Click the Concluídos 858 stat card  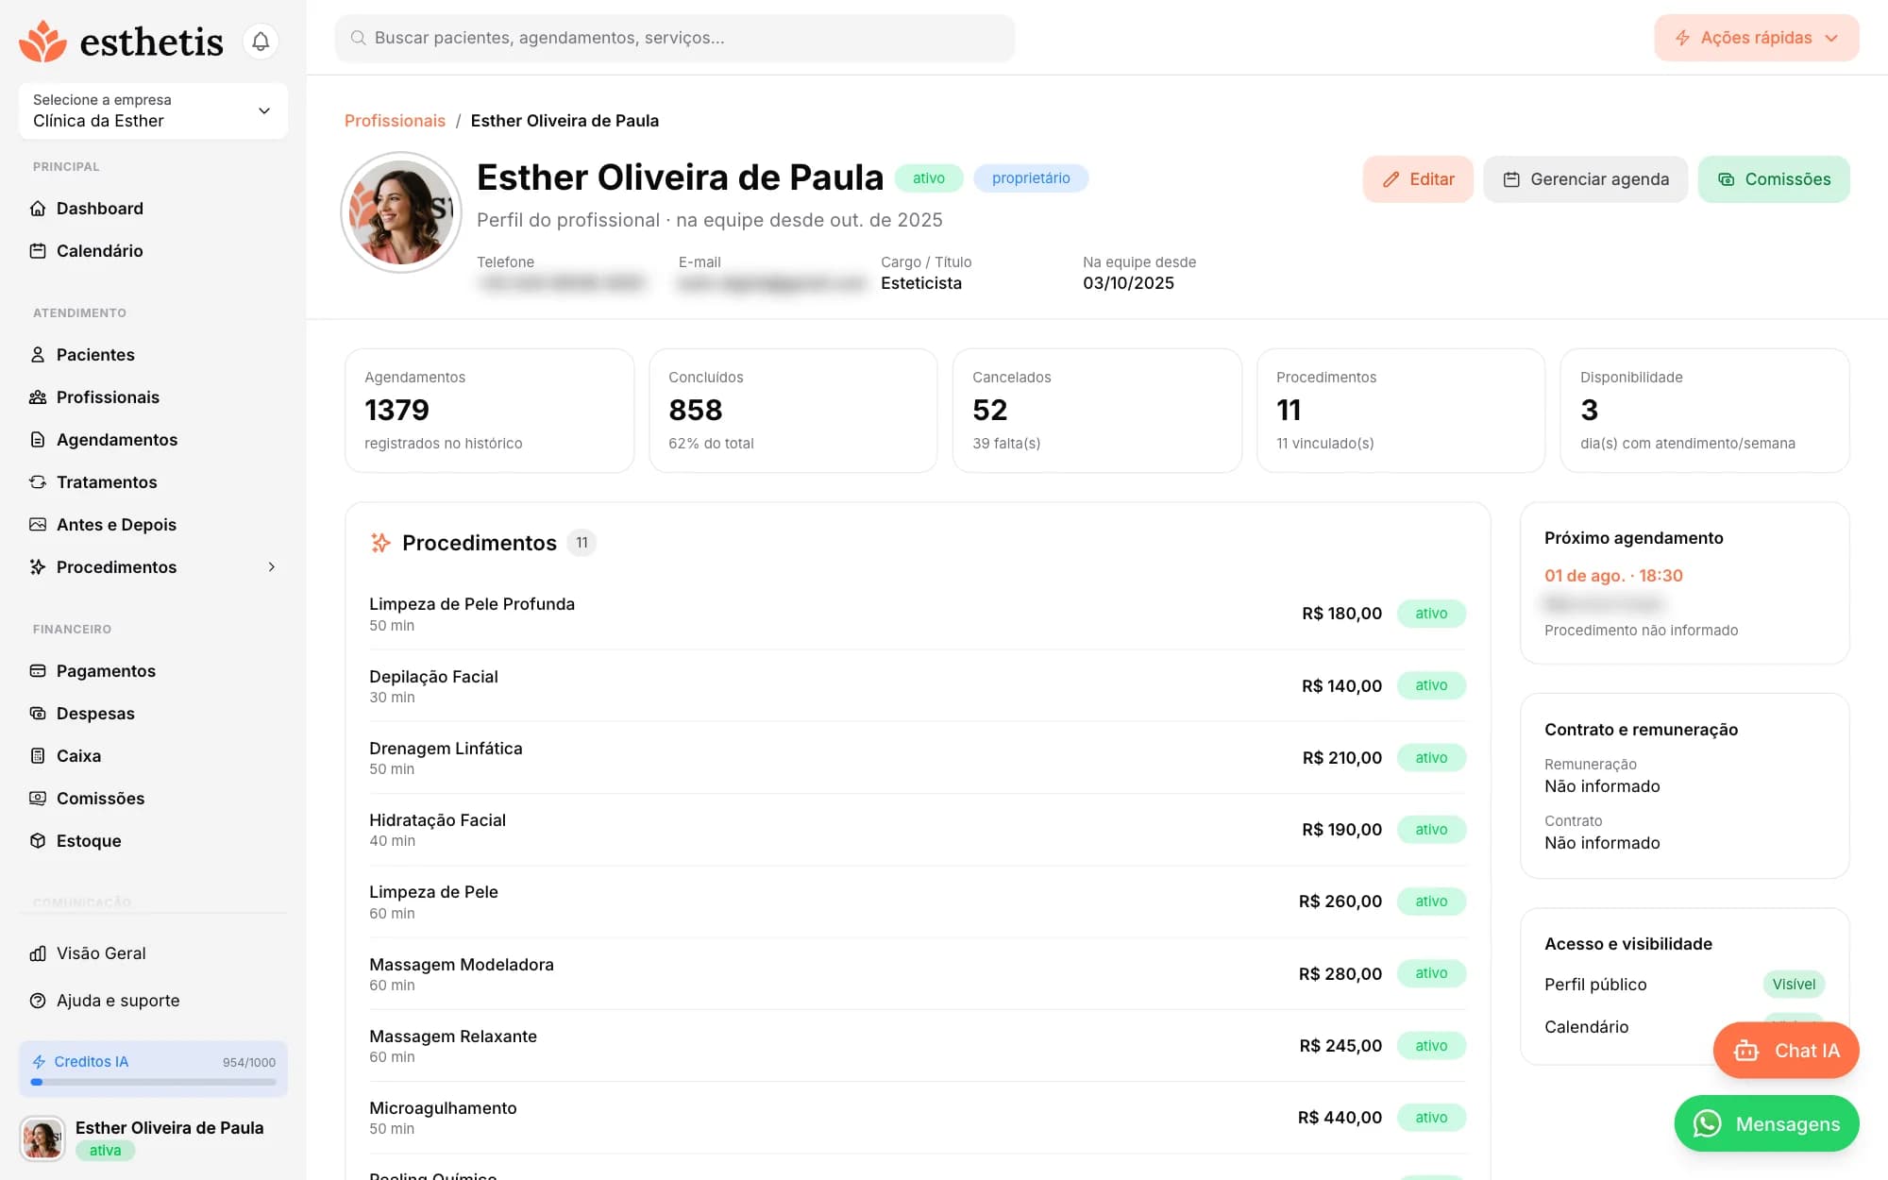(x=793, y=411)
